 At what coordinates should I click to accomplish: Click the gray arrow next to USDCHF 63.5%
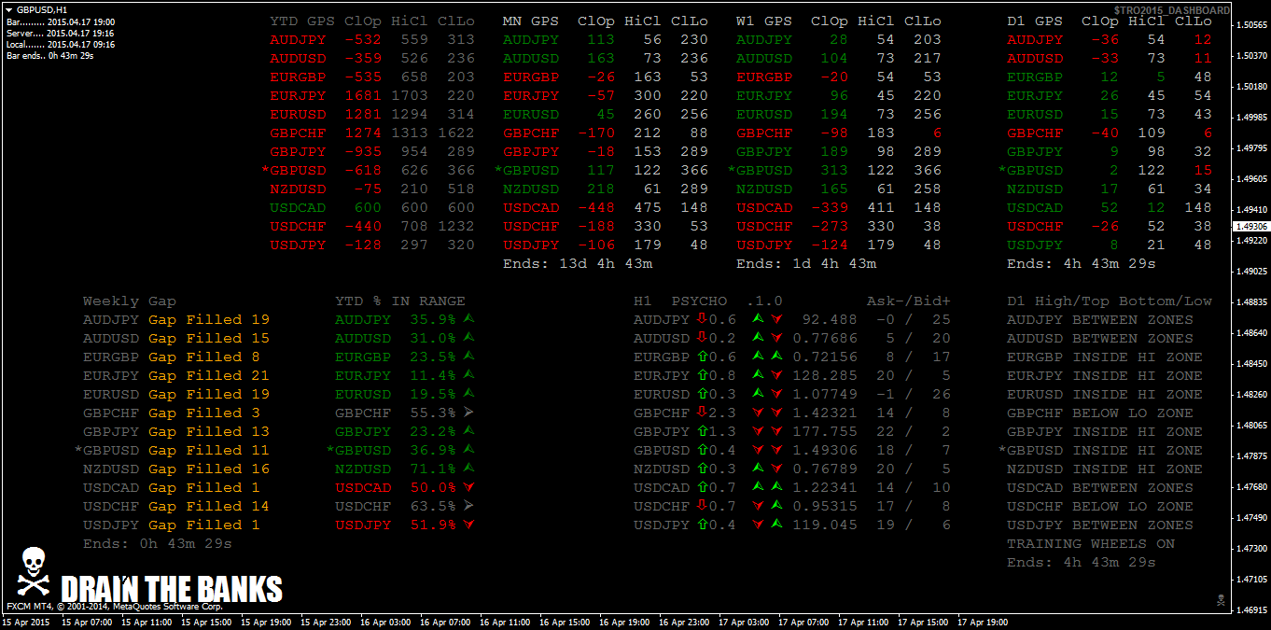[469, 506]
